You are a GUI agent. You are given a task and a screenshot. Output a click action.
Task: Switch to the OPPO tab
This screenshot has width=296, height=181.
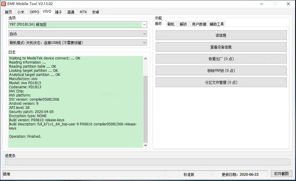(34, 12)
